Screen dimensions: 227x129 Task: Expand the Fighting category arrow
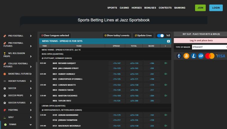coord(31,110)
